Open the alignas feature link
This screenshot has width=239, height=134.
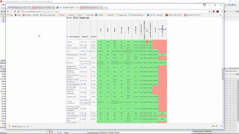69,42
